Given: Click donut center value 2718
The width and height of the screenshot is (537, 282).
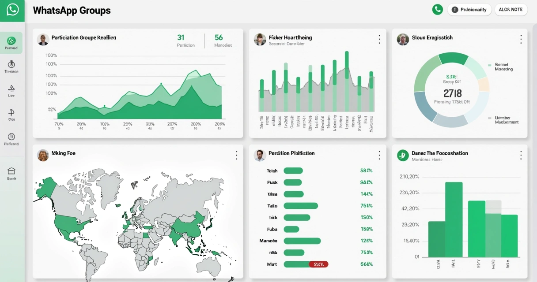Looking at the screenshot, I should click(x=452, y=93).
